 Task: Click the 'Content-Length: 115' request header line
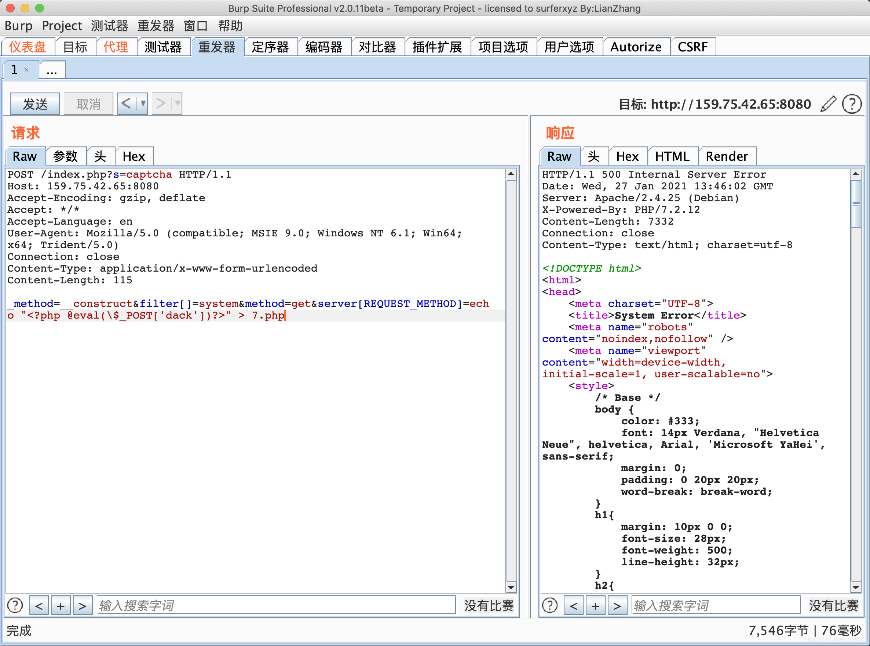[x=70, y=280]
